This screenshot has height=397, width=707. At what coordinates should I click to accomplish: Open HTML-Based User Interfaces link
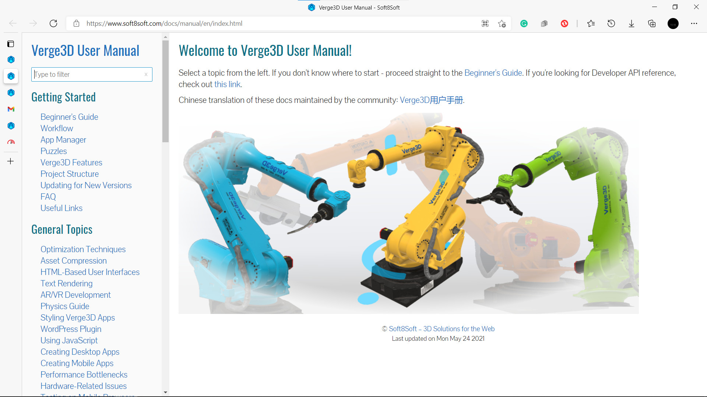90,272
